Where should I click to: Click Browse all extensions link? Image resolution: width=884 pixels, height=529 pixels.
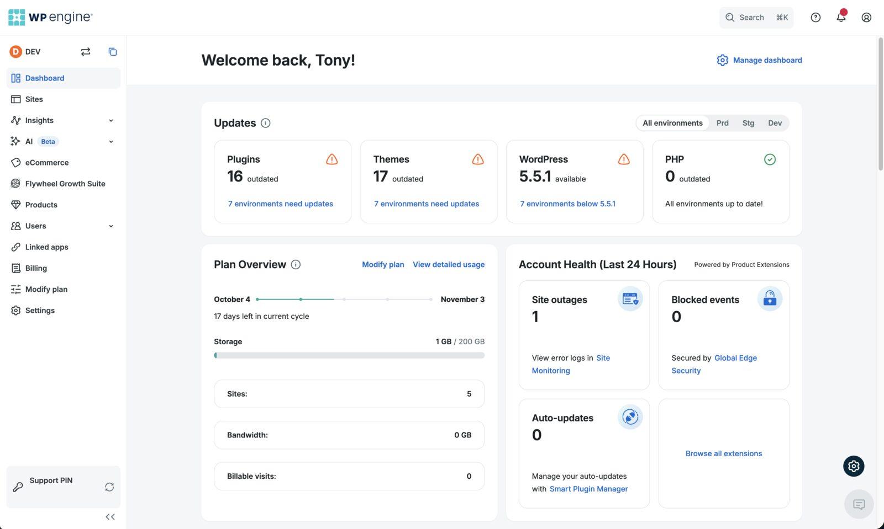(724, 453)
